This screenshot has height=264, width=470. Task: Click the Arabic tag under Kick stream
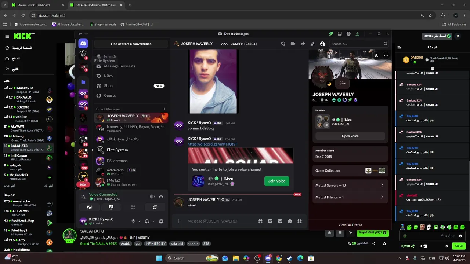pyautogui.click(x=126, y=243)
